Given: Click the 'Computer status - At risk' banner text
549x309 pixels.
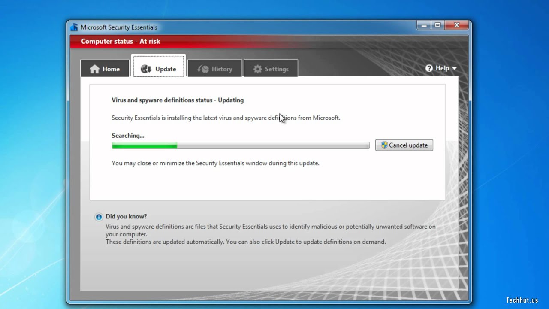Looking at the screenshot, I should [x=121, y=41].
